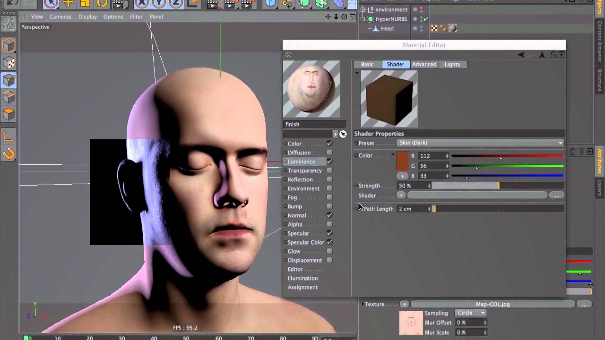Click the viewport zoom camera icon
Screen dimensions: 605x340
click(336, 17)
